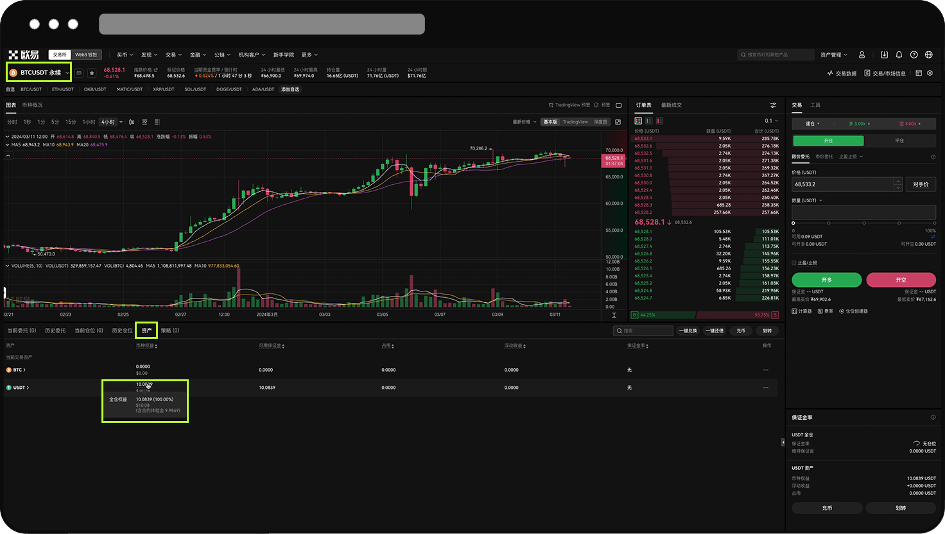Show only sell orders in the order book

pos(659,121)
